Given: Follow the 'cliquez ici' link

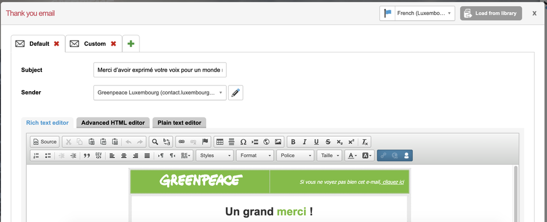Looking at the screenshot, I should pos(393,182).
